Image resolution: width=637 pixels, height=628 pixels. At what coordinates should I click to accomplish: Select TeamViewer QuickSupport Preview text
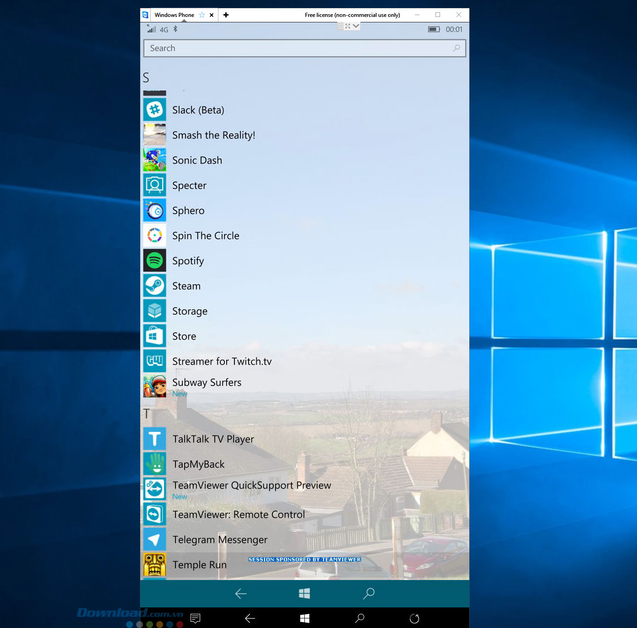[x=251, y=485]
